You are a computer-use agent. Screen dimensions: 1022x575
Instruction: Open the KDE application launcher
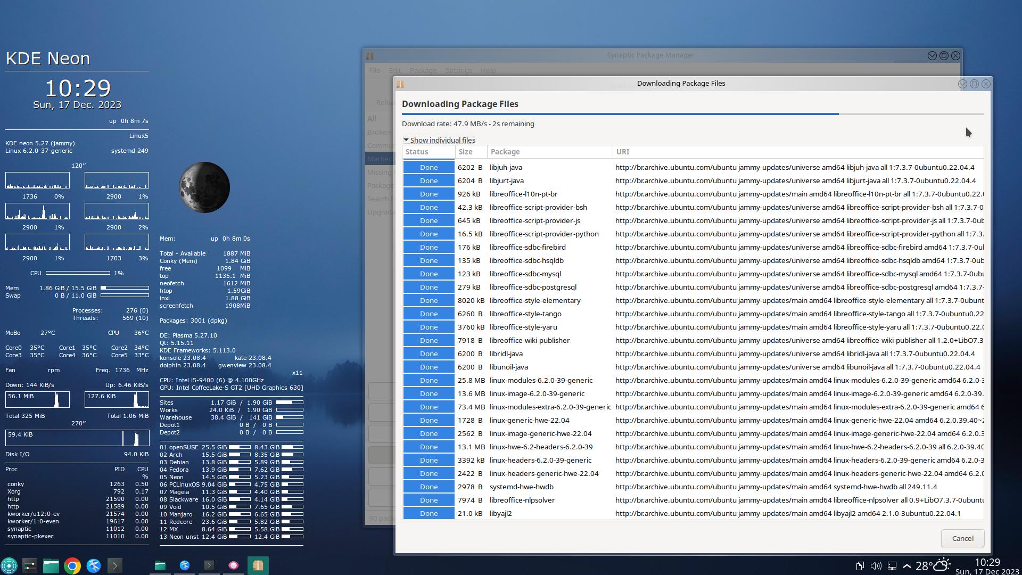[9, 565]
